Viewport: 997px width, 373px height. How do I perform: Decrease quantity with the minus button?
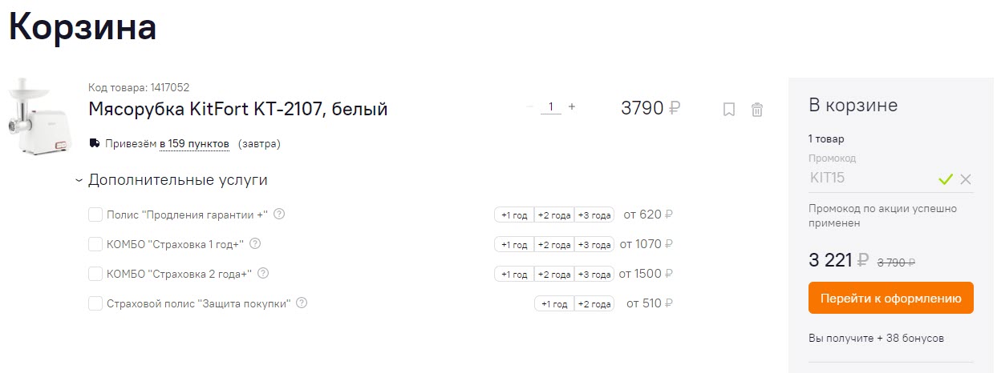pyautogui.click(x=529, y=106)
